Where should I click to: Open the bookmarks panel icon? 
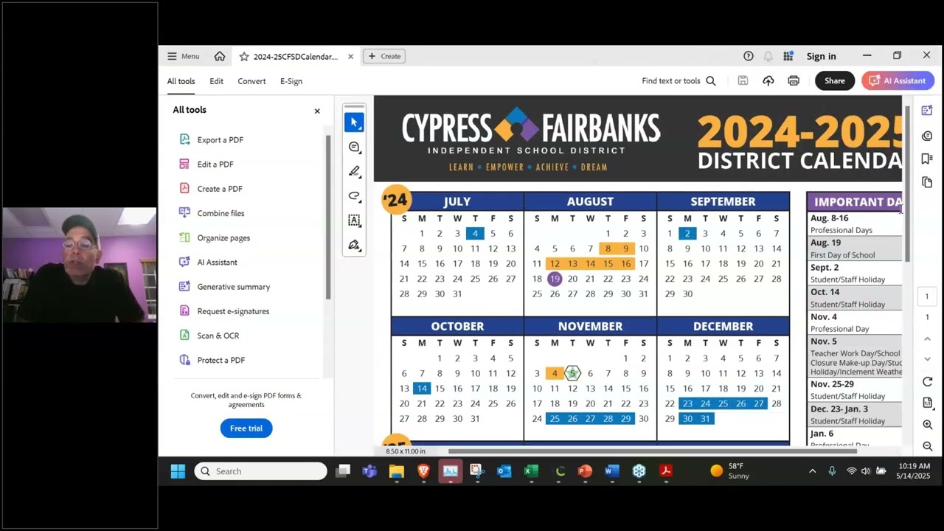[x=927, y=159]
